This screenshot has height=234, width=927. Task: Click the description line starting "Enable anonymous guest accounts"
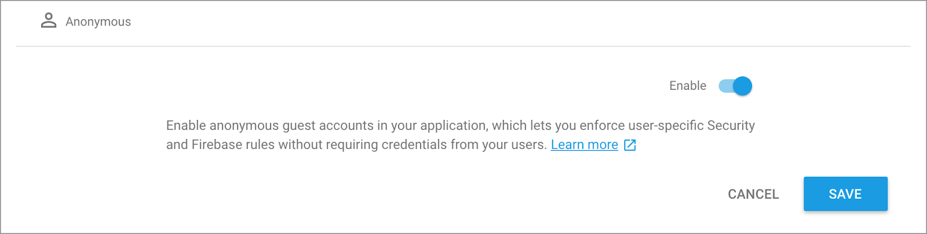point(460,126)
